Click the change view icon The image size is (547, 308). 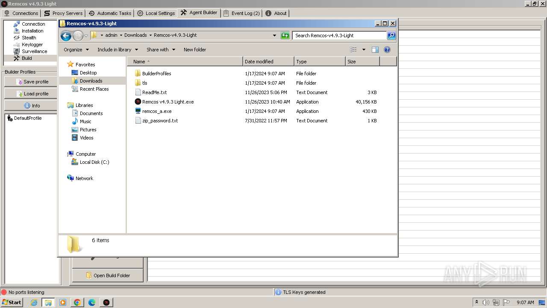(353, 50)
